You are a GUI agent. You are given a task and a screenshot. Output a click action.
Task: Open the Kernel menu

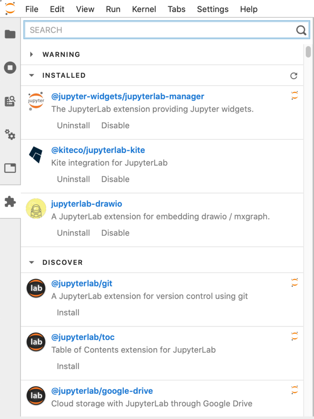click(144, 9)
